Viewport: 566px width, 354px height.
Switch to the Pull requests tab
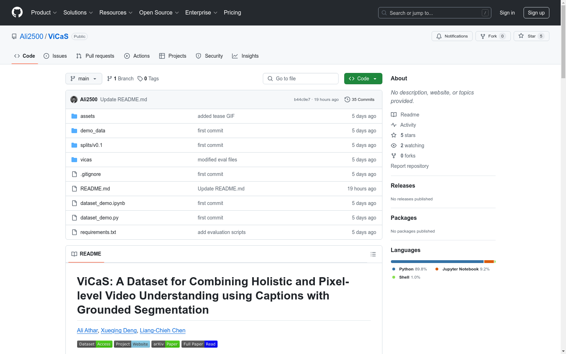pos(95,56)
